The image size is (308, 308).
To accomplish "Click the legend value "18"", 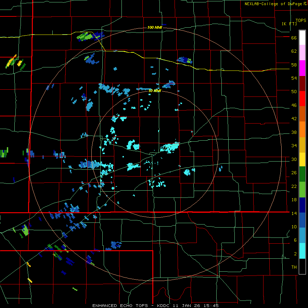I will coord(294,200).
